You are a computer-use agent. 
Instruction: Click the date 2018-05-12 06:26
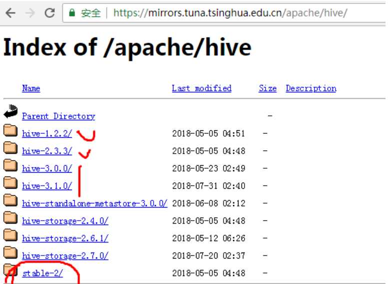208,238
